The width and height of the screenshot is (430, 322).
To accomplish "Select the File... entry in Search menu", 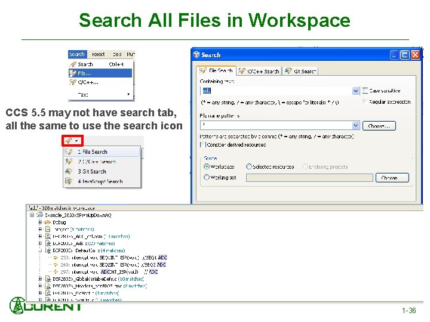I will (x=100, y=73).
